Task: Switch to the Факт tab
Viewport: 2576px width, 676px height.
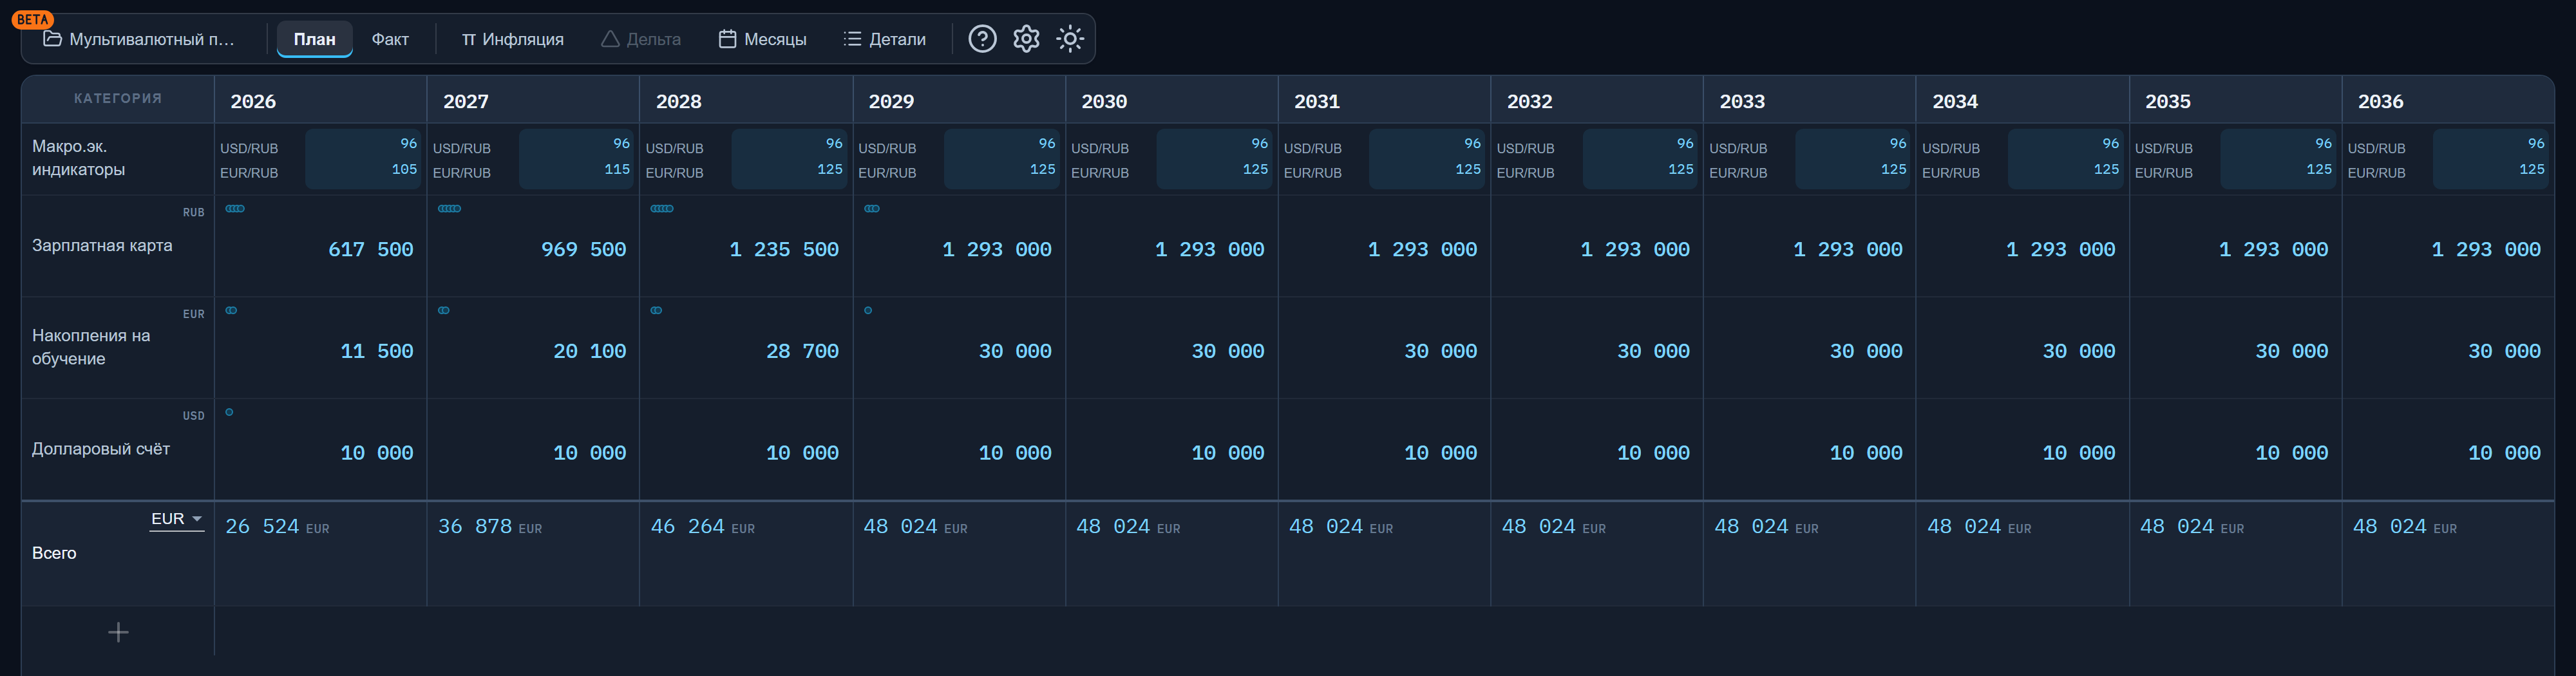Action: pos(390,39)
